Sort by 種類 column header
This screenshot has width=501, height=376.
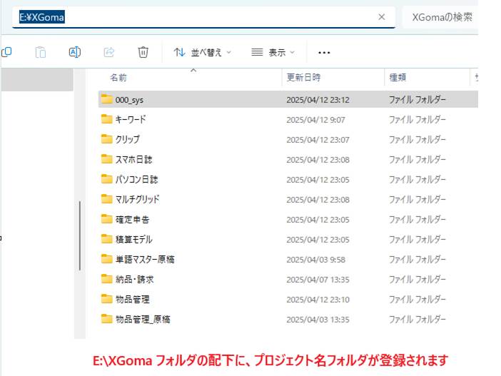pos(398,77)
